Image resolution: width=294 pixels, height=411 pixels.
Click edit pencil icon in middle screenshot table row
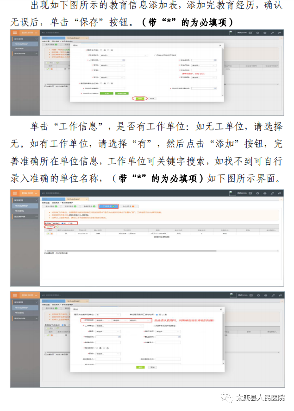(x=48, y=233)
